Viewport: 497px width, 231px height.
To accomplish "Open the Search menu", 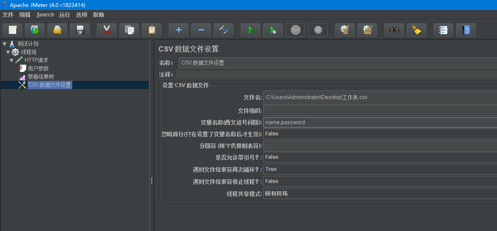I will point(45,15).
